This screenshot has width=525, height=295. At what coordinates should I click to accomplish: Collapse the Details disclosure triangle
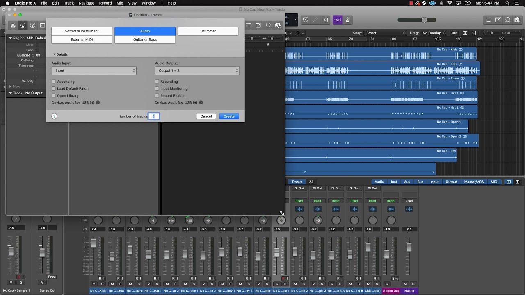54,54
